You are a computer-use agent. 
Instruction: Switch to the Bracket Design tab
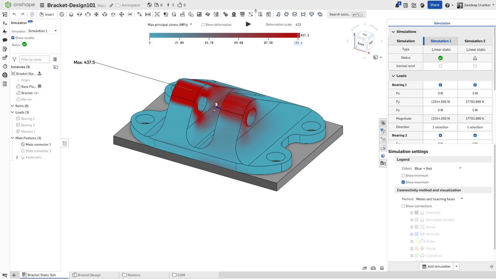click(89, 275)
